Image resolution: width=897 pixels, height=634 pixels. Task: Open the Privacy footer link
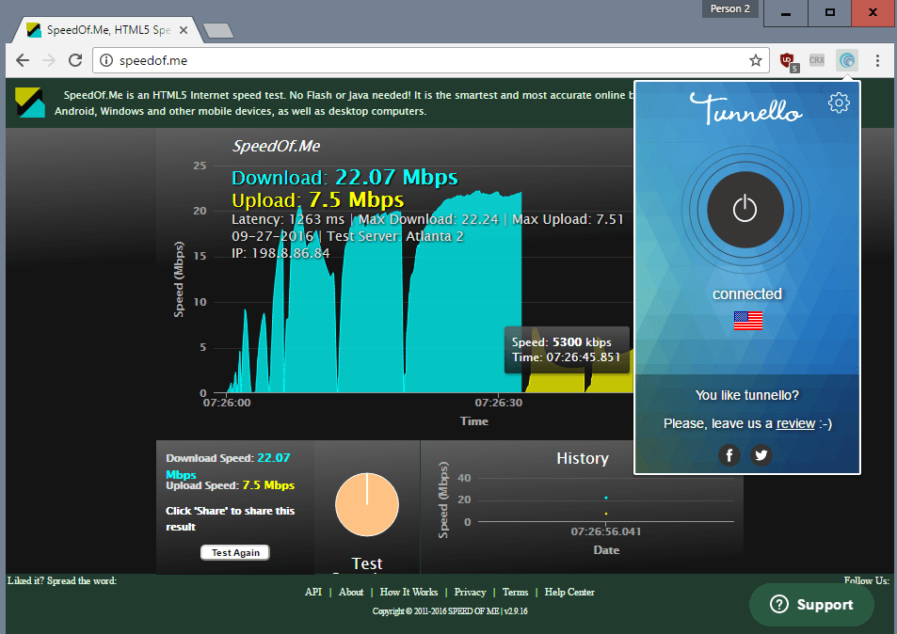point(470,593)
